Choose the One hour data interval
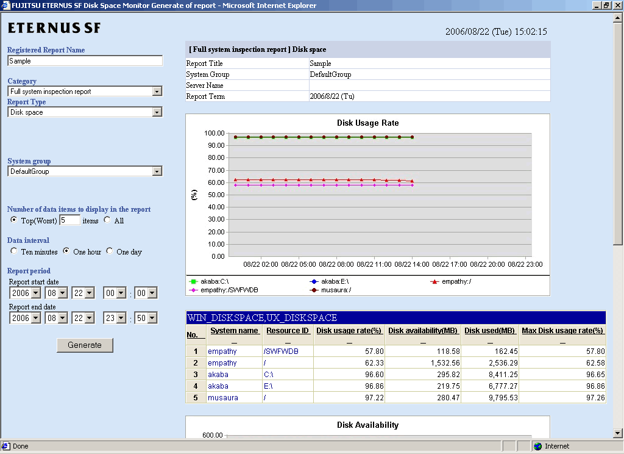624x454 pixels. pyautogui.click(x=66, y=251)
